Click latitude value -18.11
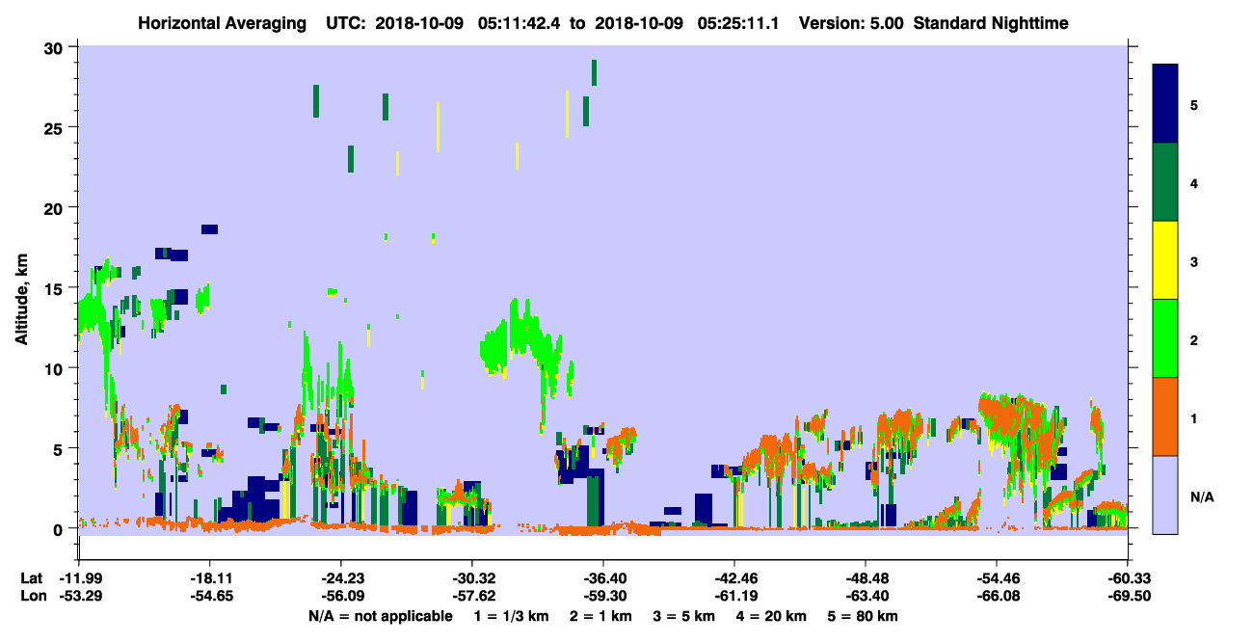 pos(209,578)
